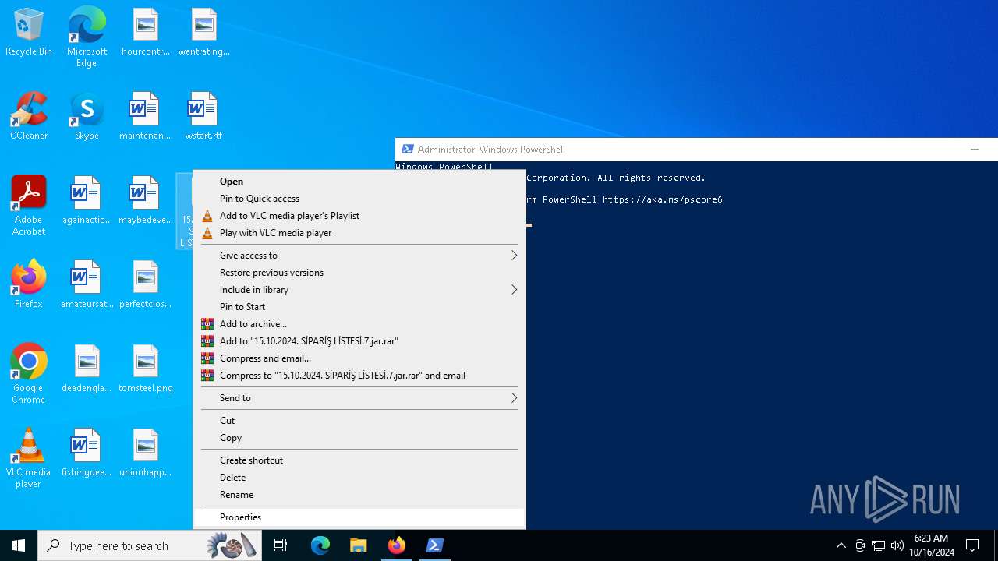The image size is (998, 561).
Task: Select the amateursat... Word document icon
Action: (x=87, y=284)
